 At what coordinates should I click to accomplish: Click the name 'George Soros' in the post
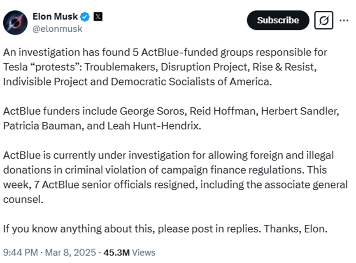pyautogui.click(x=144, y=111)
